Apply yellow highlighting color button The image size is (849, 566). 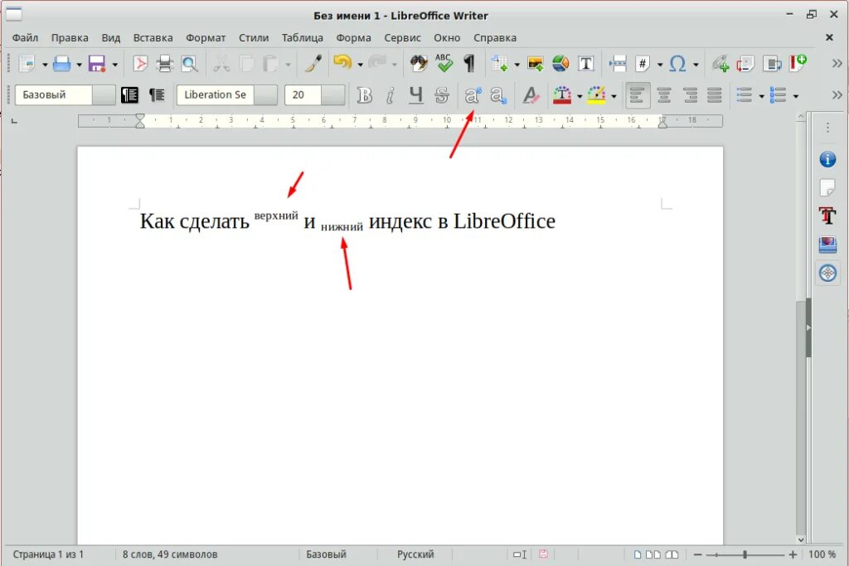(x=596, y=95)
